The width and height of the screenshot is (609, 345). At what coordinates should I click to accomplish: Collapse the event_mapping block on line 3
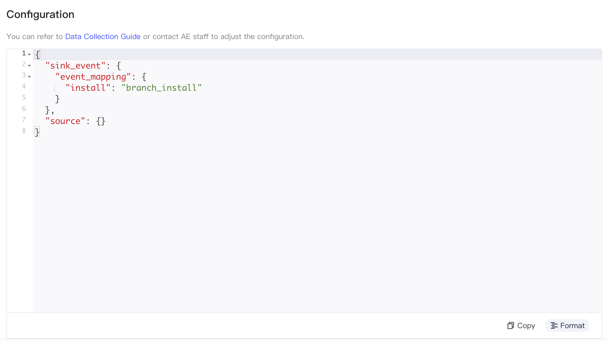click(29, 76)
